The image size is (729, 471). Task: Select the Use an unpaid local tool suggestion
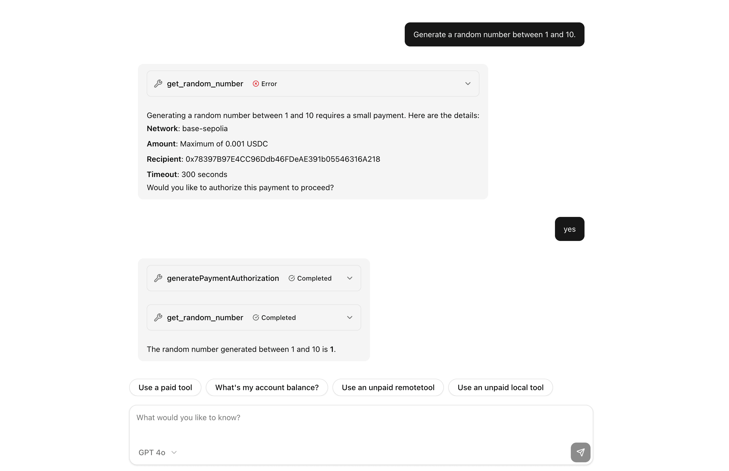(x=500, y=387)
